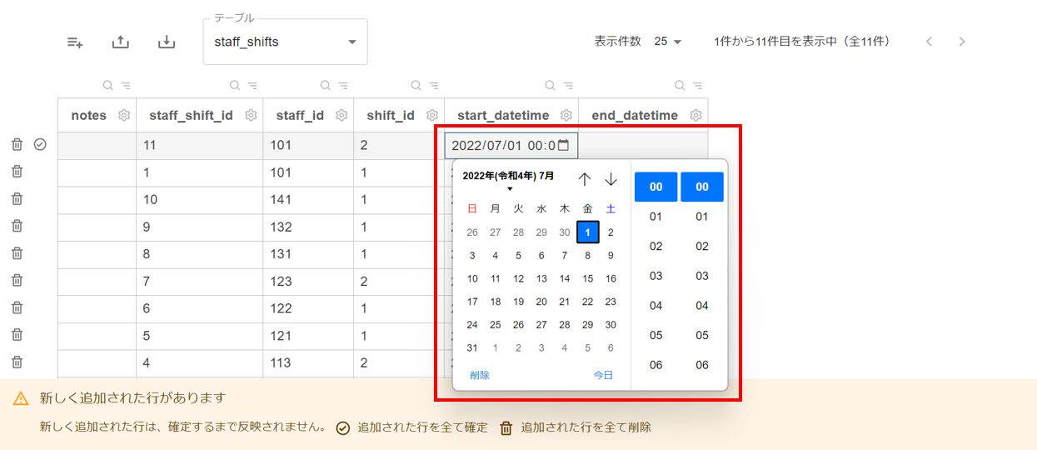Open settings gear for end_datetime column
1037x450 pixels.
[x=696, y=115]
